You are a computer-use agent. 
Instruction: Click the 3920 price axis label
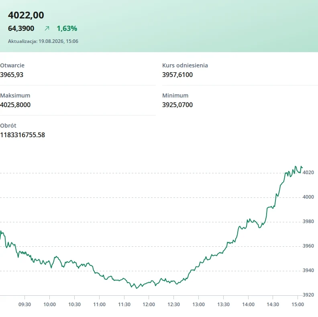[x=308, y=295]
